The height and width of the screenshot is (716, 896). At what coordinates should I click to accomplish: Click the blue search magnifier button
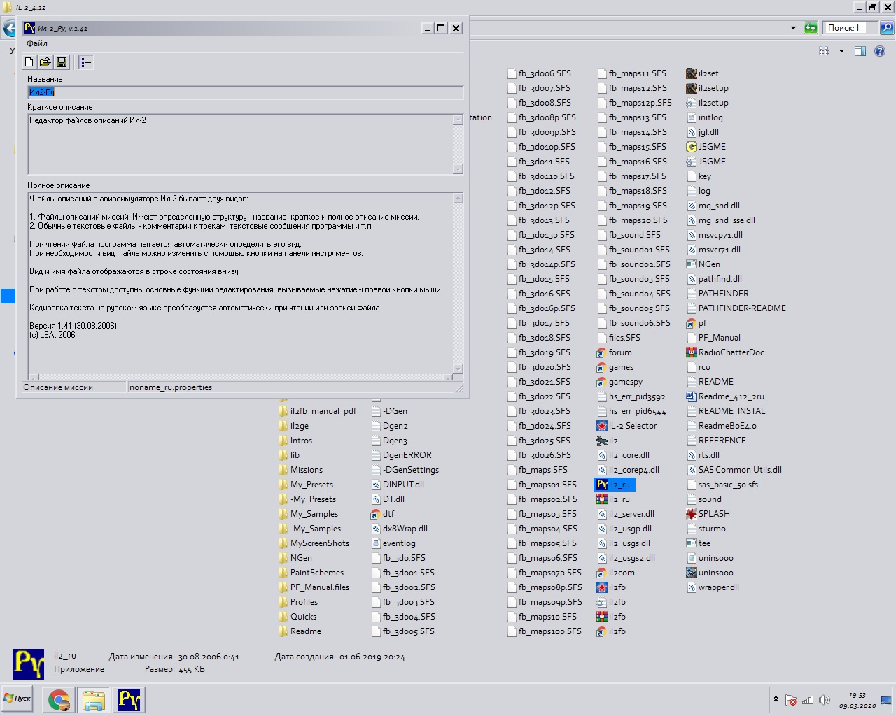click(886, 28)
